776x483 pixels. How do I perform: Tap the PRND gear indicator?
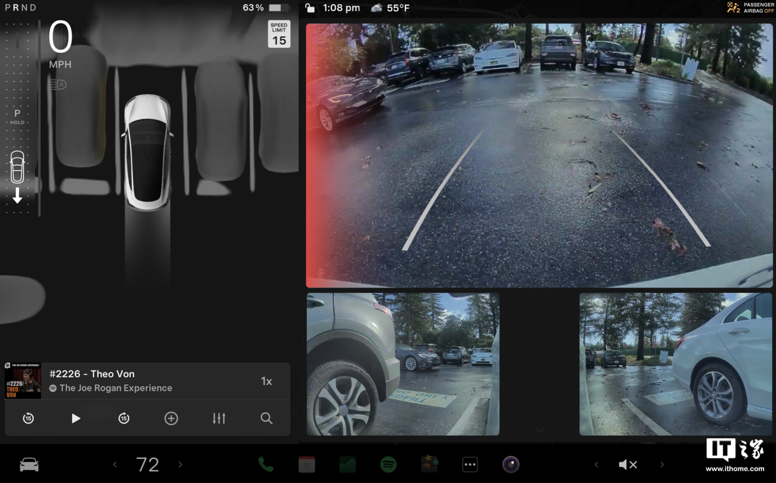pos(21,8)
